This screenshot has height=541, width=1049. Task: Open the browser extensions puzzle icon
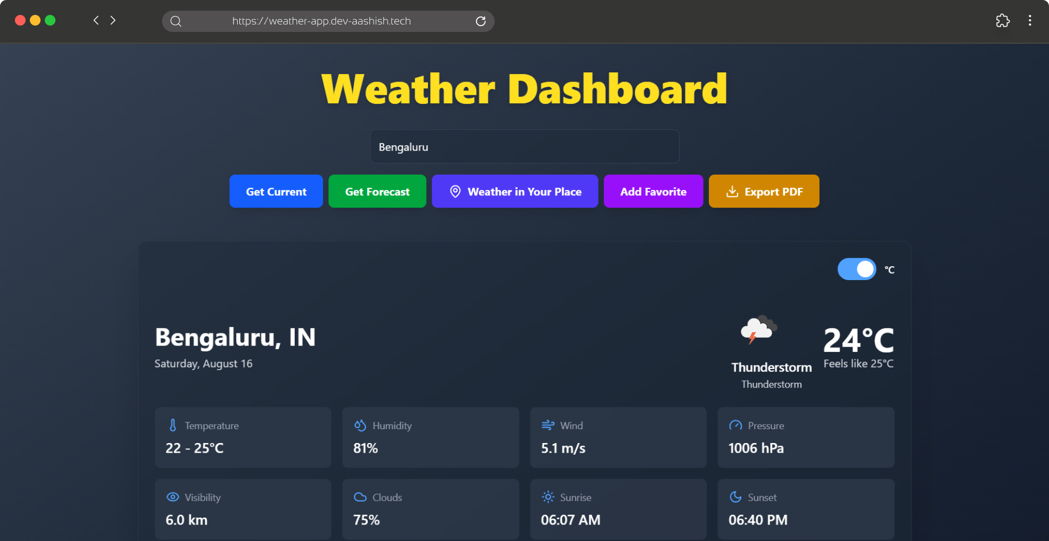(1003, 21)
